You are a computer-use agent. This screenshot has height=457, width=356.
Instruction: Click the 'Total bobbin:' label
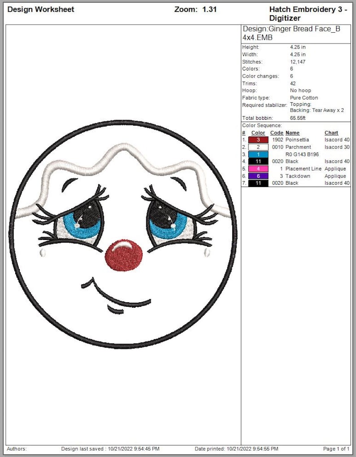[257, 118]
